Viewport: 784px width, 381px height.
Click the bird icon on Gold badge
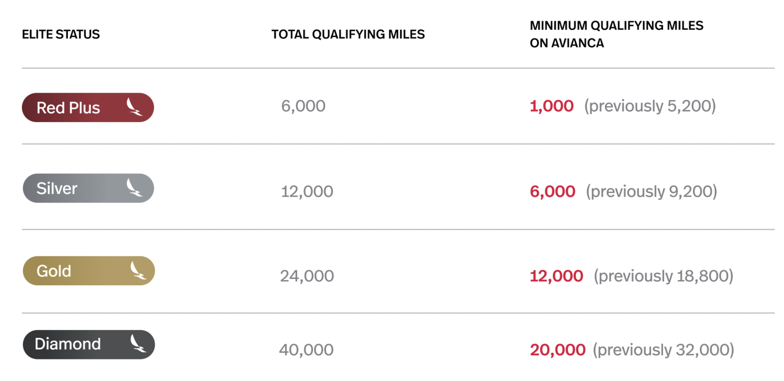point(138,270)
